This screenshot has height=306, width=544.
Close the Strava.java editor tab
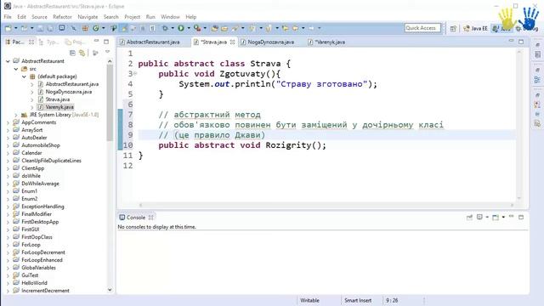pos(232,42)
